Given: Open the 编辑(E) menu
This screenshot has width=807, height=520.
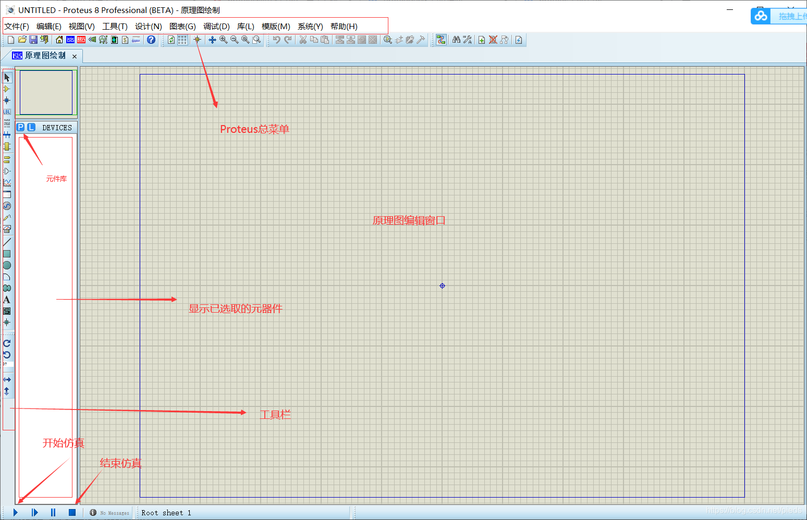Looking at the screenshot, I should pos(49,26).
